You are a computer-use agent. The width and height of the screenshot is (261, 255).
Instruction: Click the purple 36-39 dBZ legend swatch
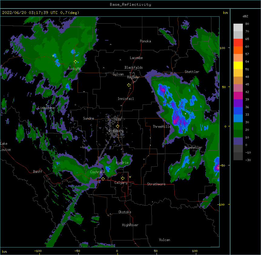[x=238, y=103]
